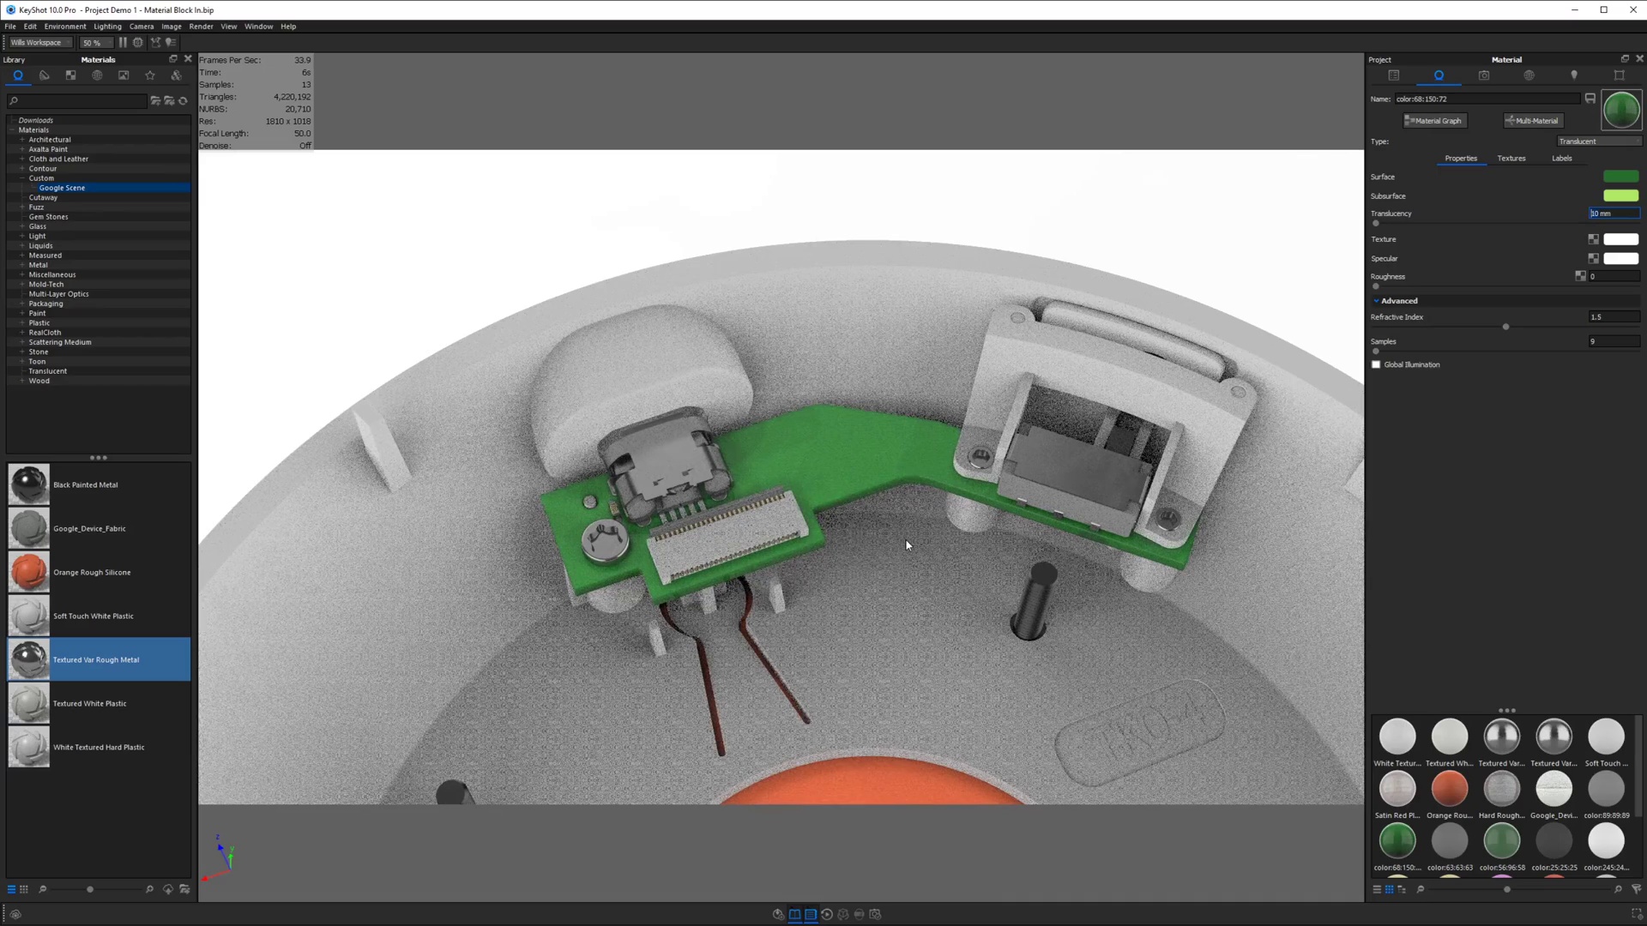Switch to the Textures tab
This screenshot has width=1647, height=926.
coord(1511,159)
